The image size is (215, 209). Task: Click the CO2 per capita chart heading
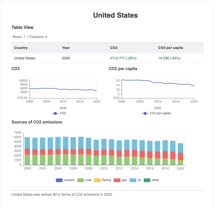tap(123, 68)
